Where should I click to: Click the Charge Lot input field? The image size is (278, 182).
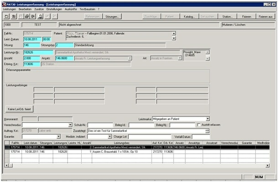pyautogui.click(x=150, y=136)
